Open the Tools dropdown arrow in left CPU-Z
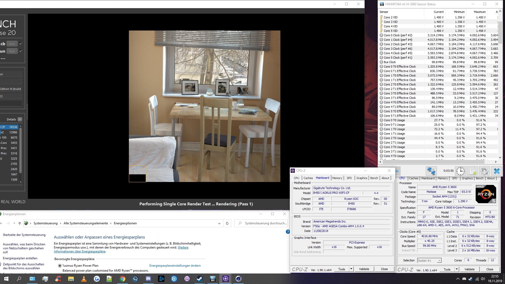 pos(351,269)
